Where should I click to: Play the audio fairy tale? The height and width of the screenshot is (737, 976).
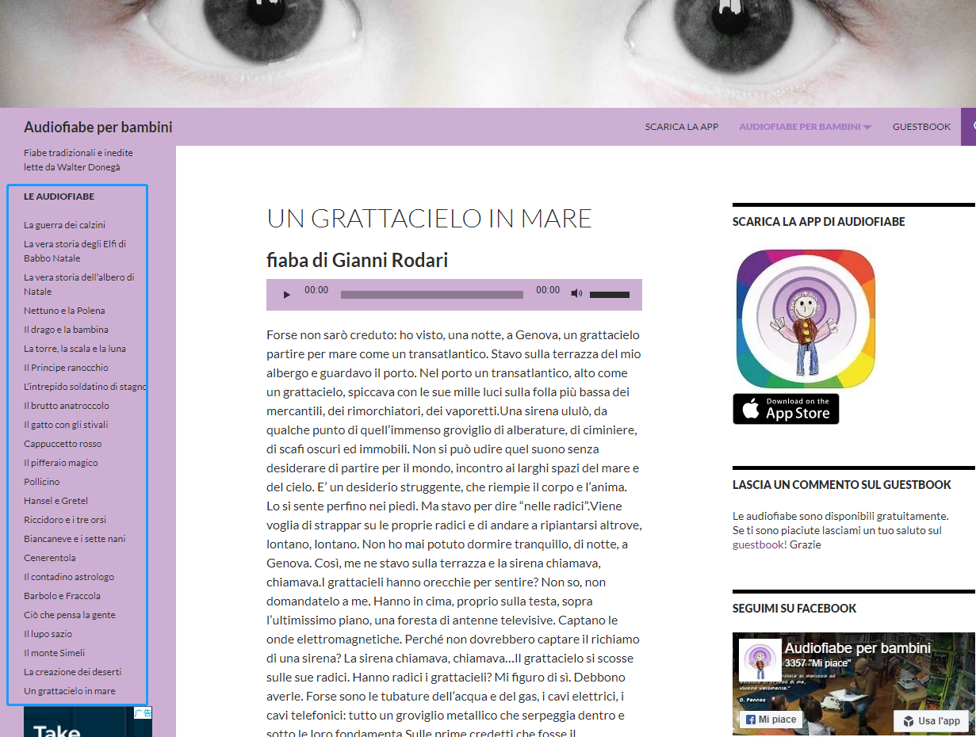click(x=287, y=295)
